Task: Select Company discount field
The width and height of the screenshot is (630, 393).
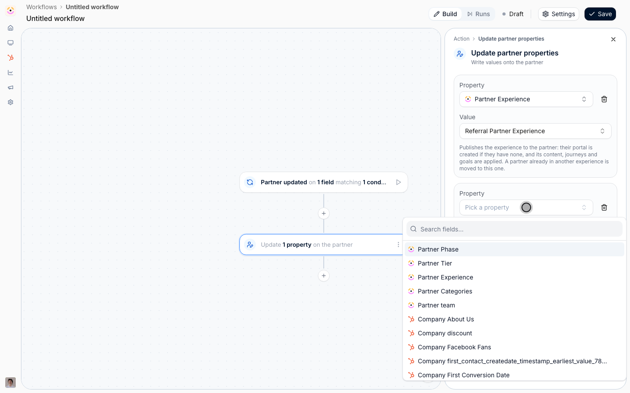Action: (514, 333)
